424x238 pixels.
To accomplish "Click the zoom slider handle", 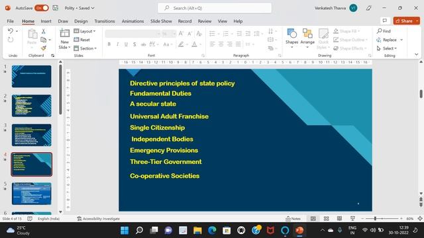I will click(x=375, y=219).
